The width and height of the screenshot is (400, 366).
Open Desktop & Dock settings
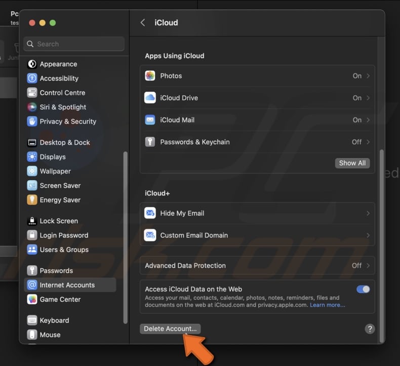tap(64, 143)
